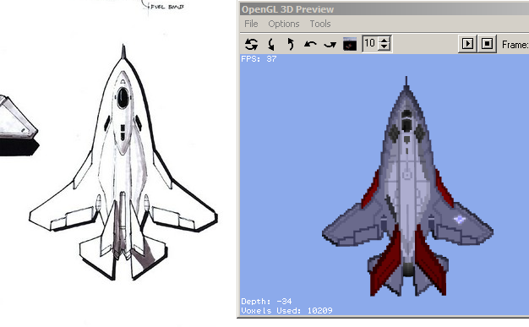
Task: Click the Depth: -34 readout
Action: (266, 301)
